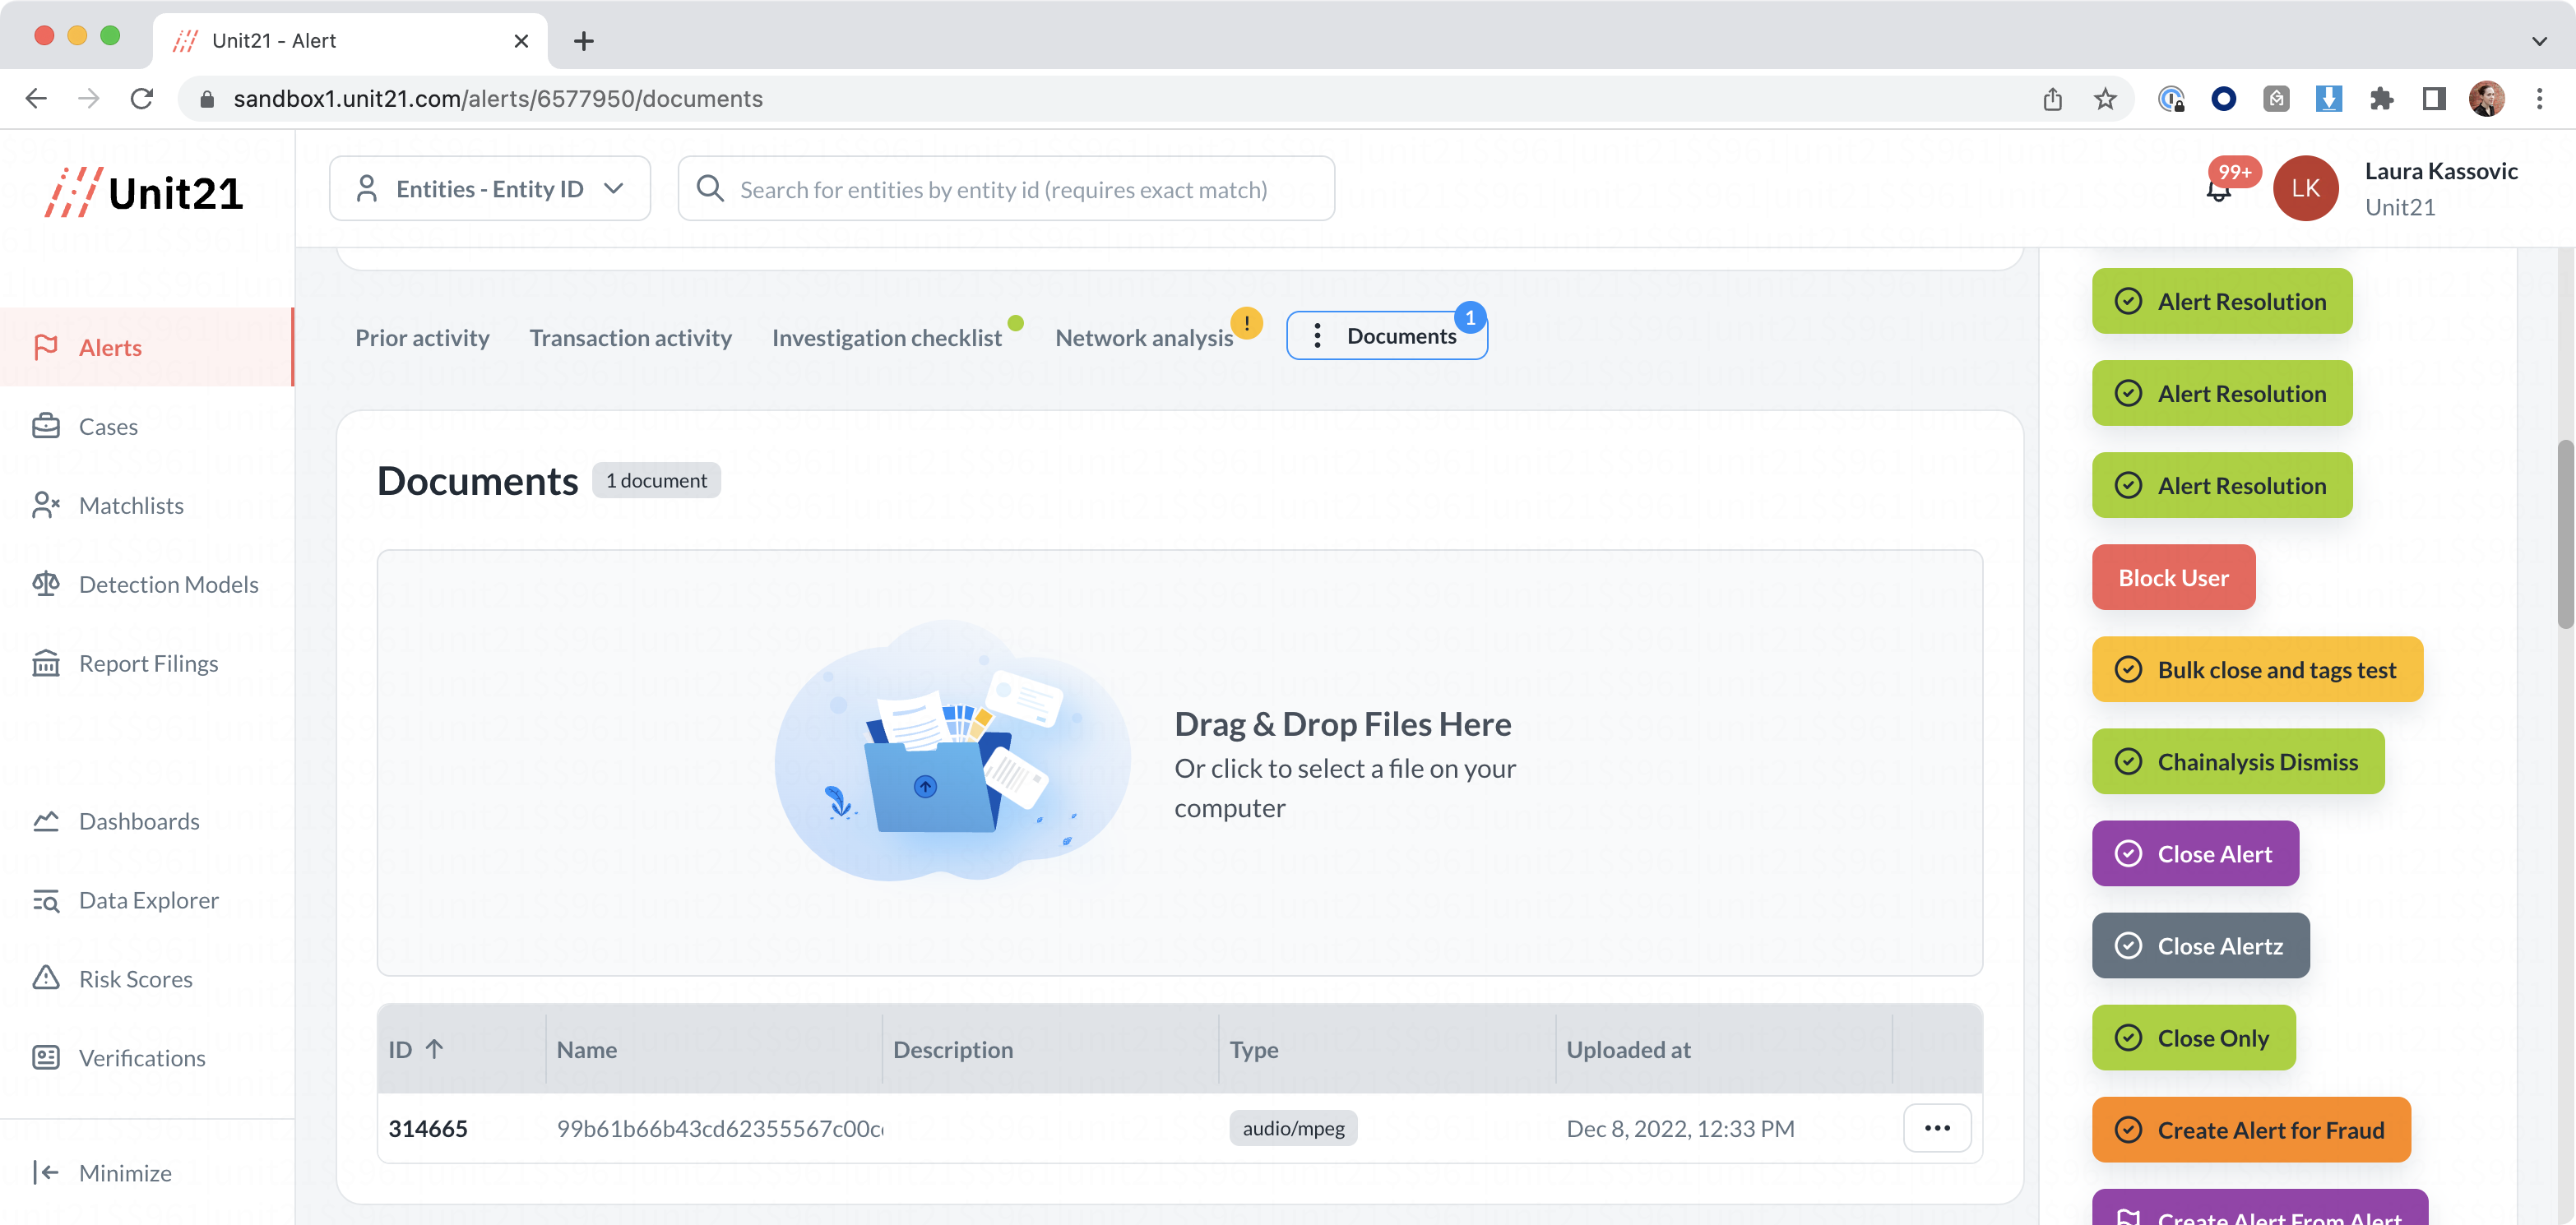The width and height of the screenshot is (2576, 1225).
Task: Switch to the Transaction activity tab
Action: tap(630, 338)
